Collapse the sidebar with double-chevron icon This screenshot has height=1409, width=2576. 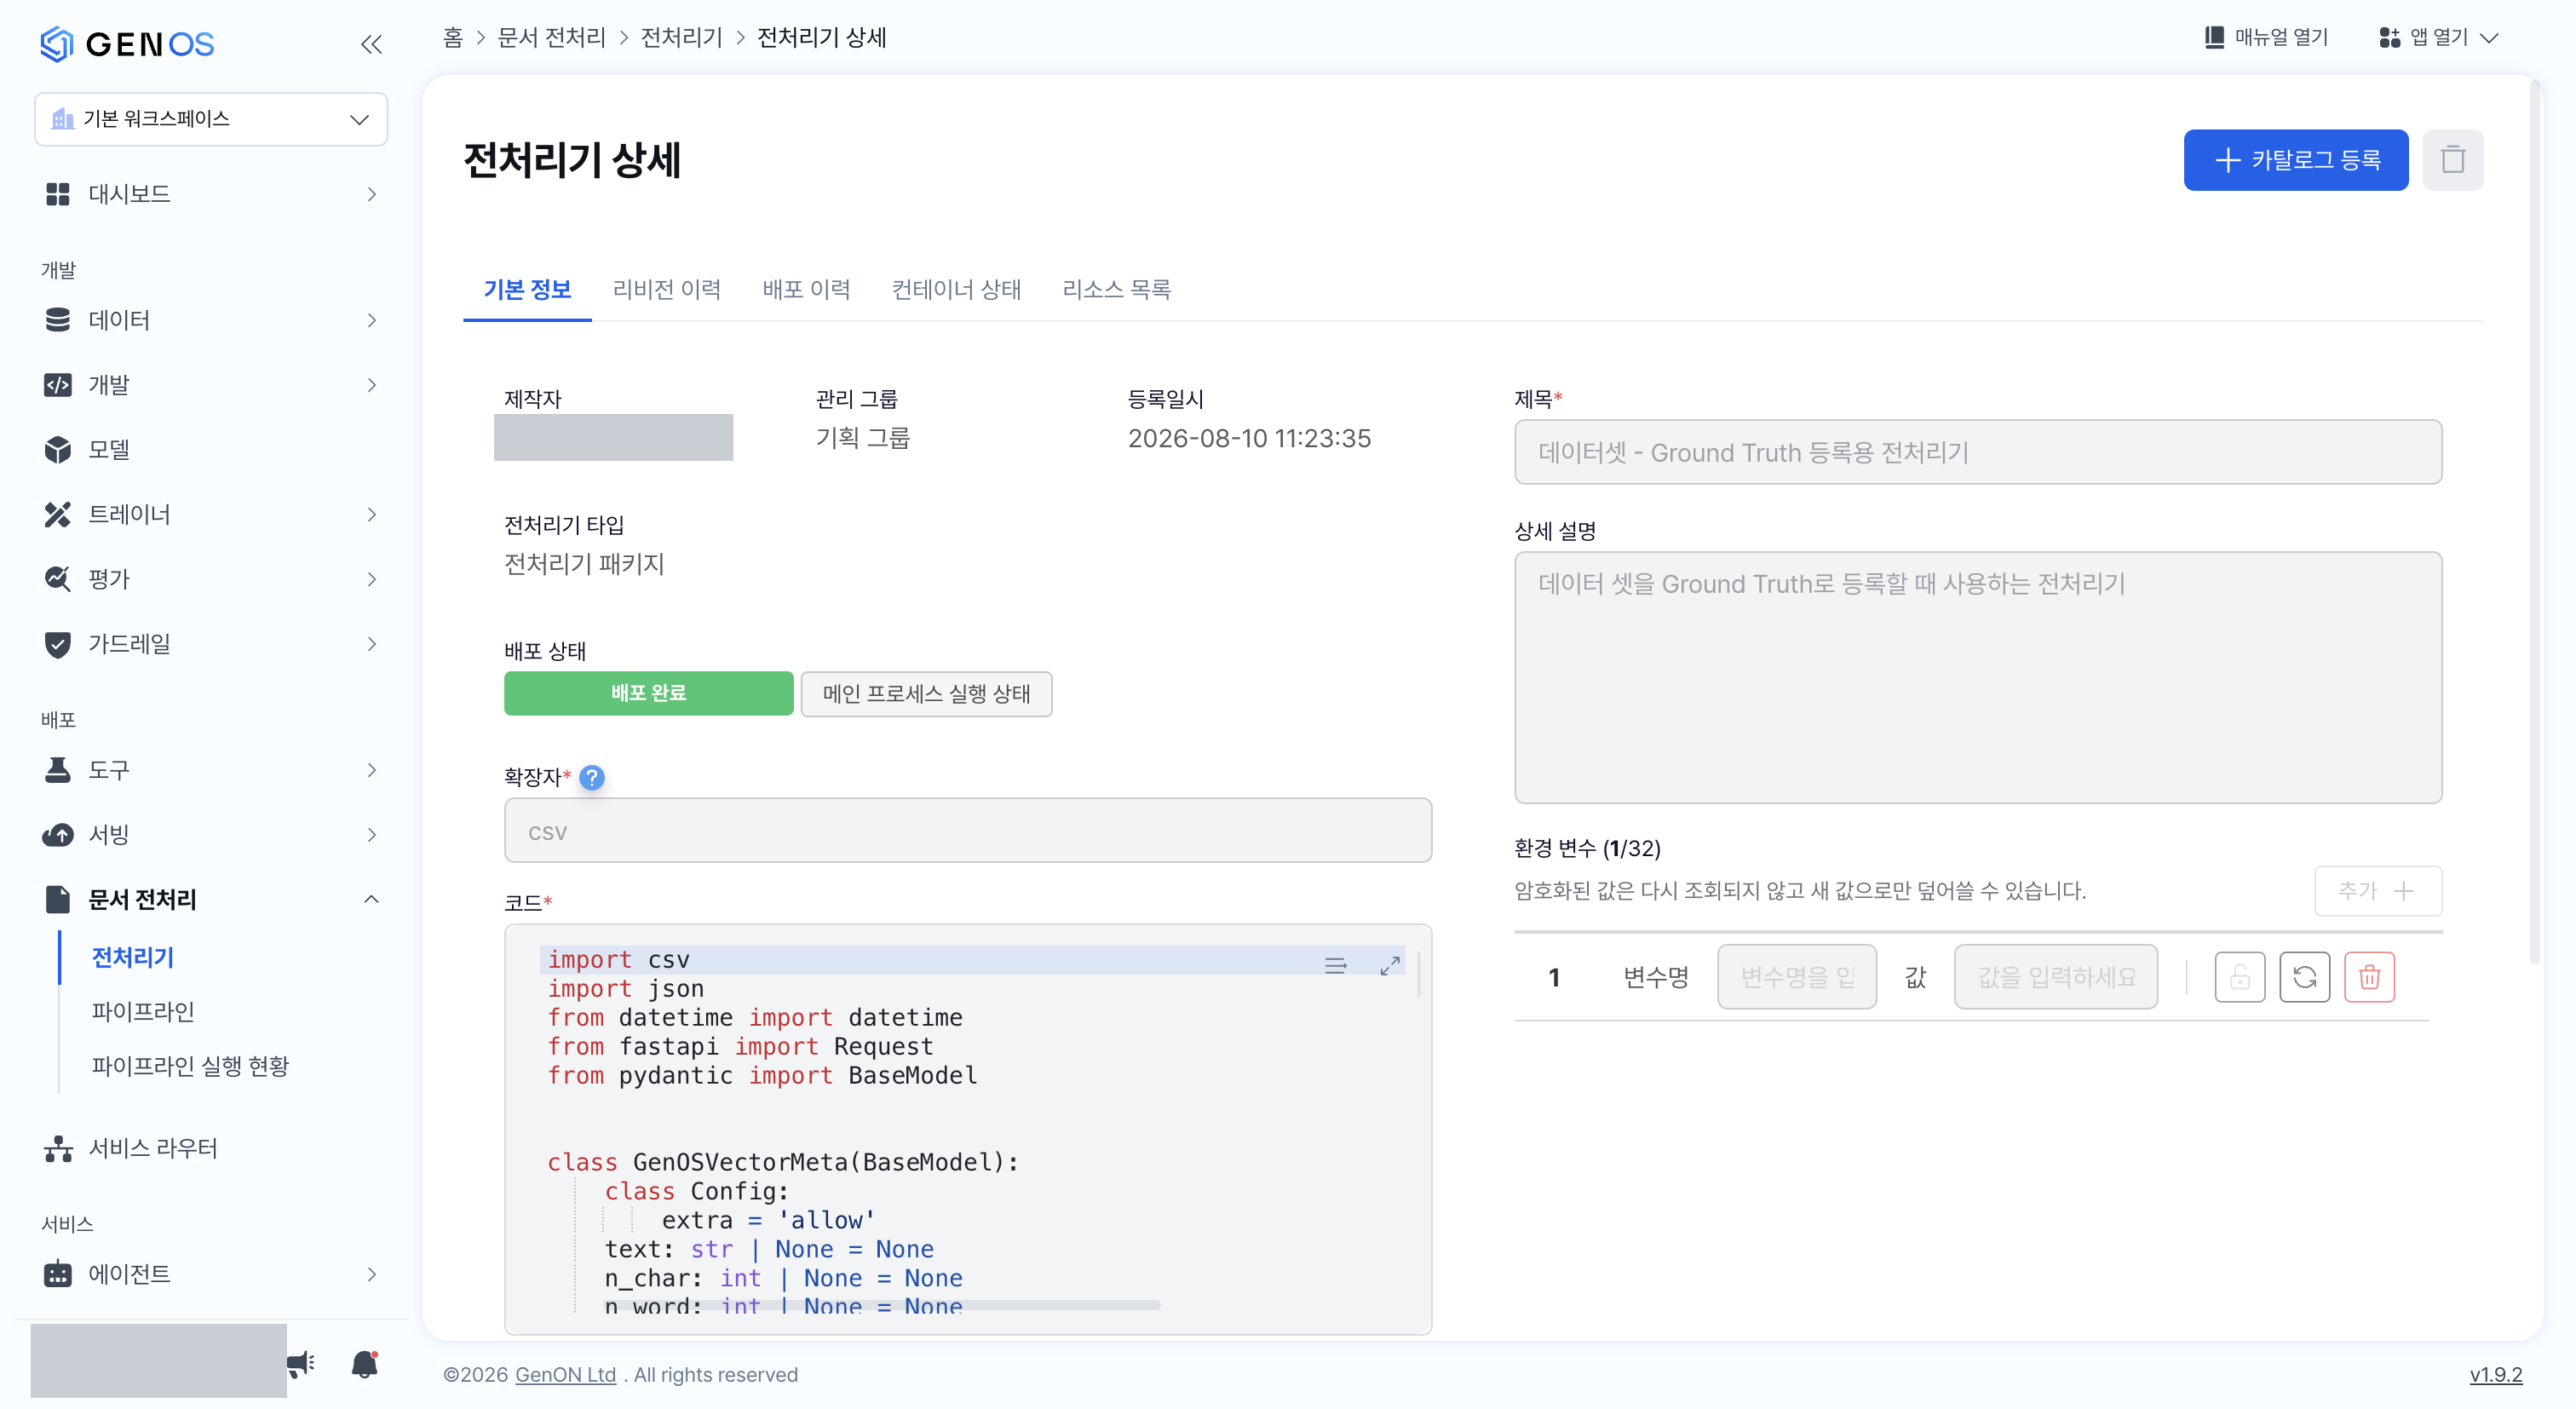(371, 44)
